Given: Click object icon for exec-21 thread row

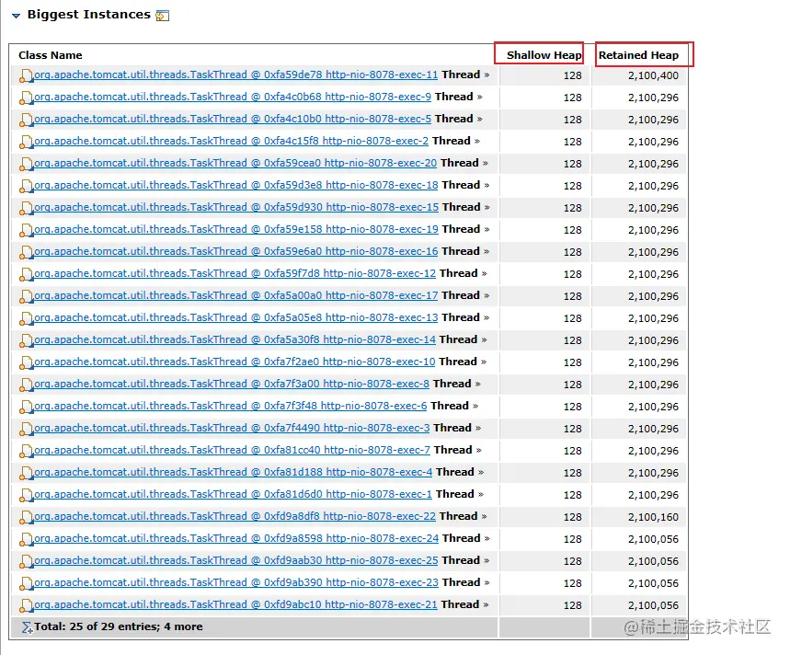Looking at the screenshot, I should (26, 606).
